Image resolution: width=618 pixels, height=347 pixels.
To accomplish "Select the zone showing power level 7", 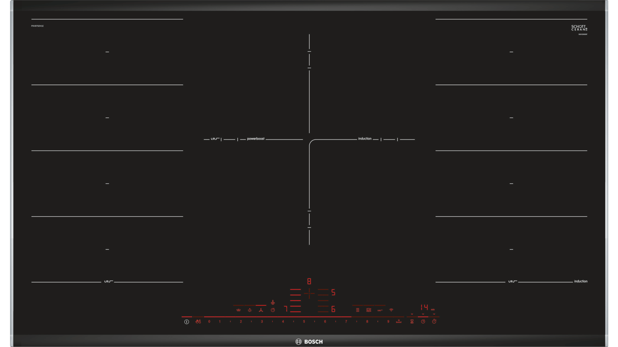I will point(286,309).
